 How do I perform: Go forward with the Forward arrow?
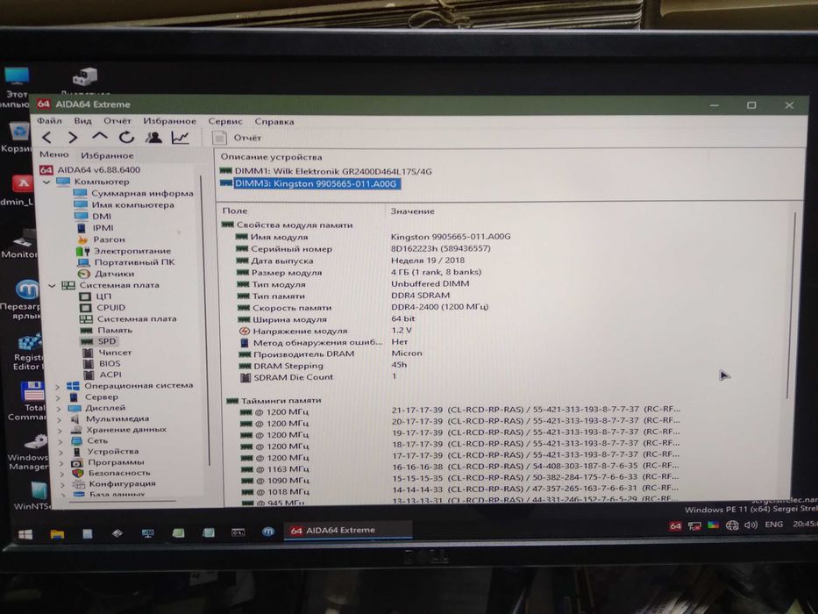pos(73,138)
